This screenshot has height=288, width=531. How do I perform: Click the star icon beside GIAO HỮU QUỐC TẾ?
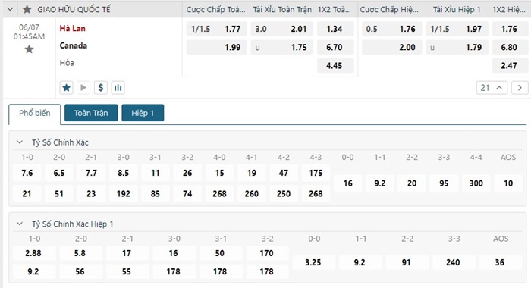coord(27,9)
